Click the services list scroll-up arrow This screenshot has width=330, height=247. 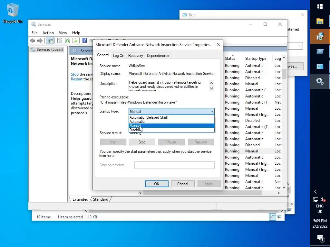click(x=284, y=58)
